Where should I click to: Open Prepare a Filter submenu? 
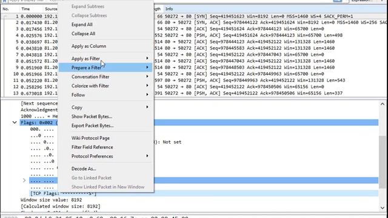pyautogui.click(x=105, y=67)
